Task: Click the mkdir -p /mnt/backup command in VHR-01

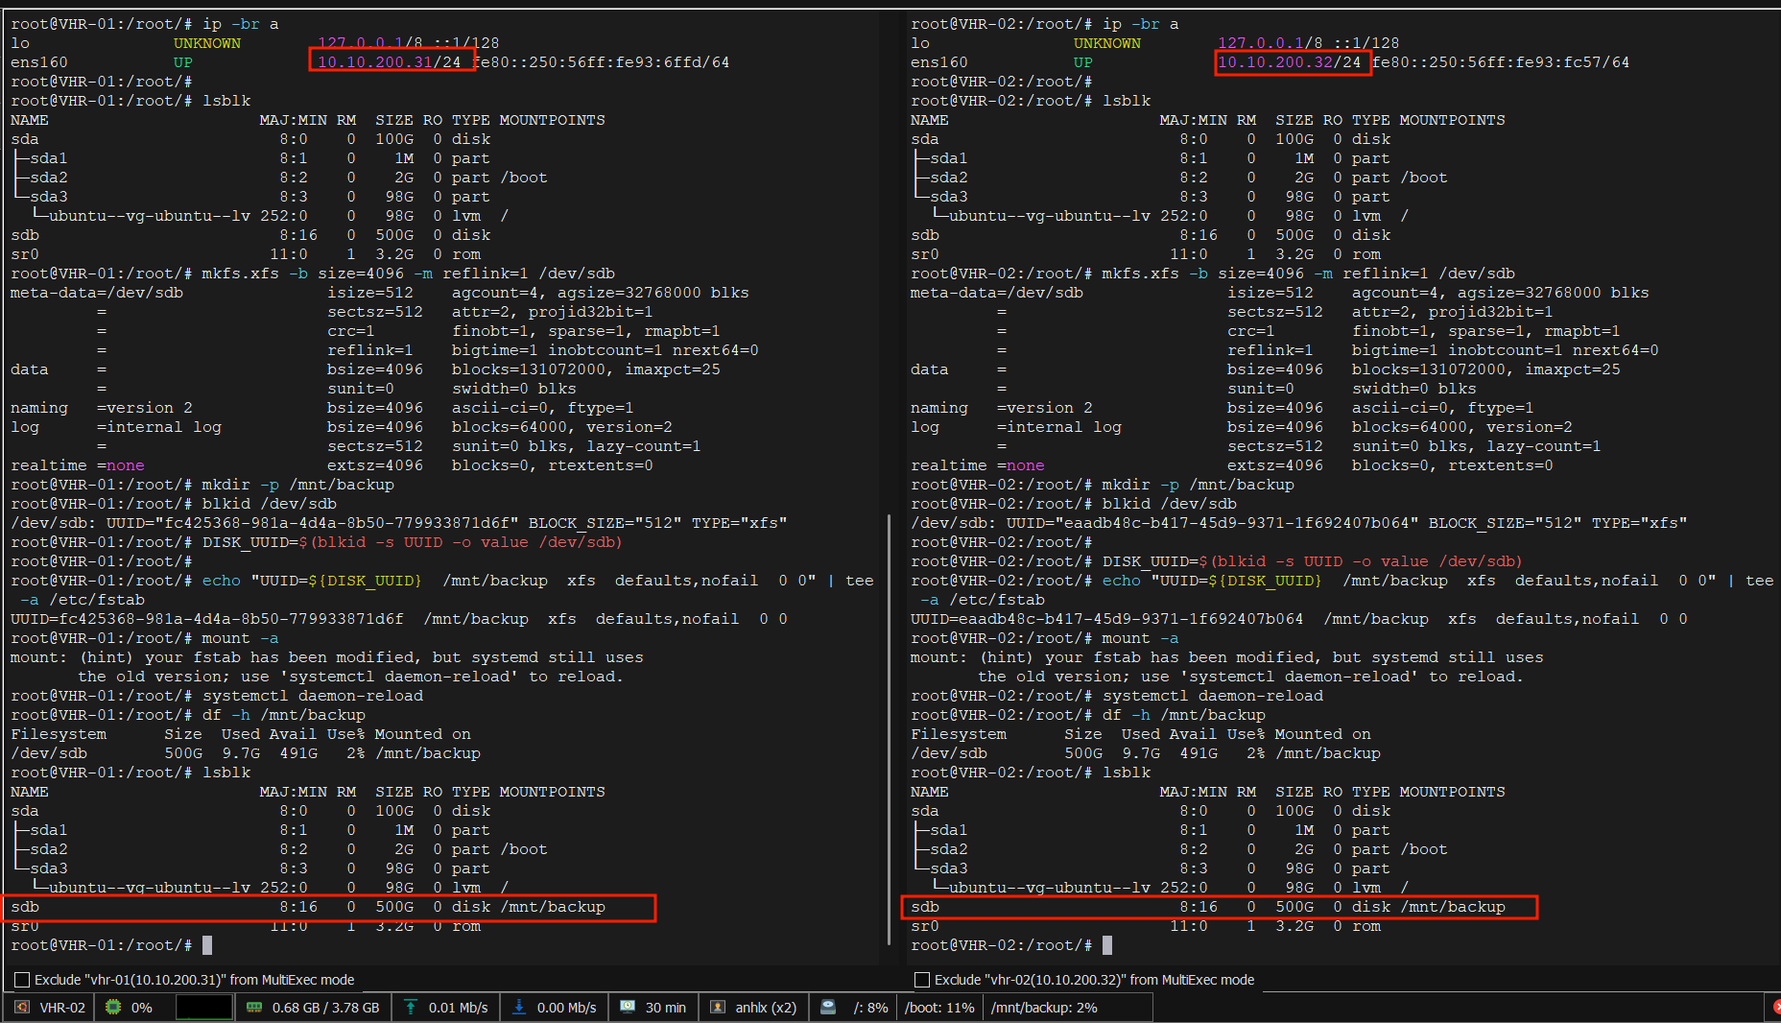Action: tap(298, 485)
